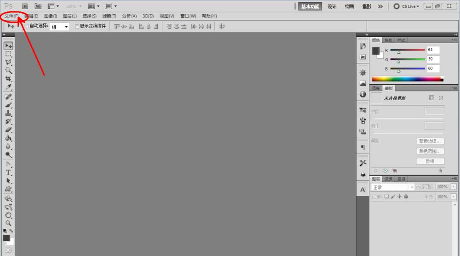Open the collapsed Histogram panel icon

click(x=363, y=84)
